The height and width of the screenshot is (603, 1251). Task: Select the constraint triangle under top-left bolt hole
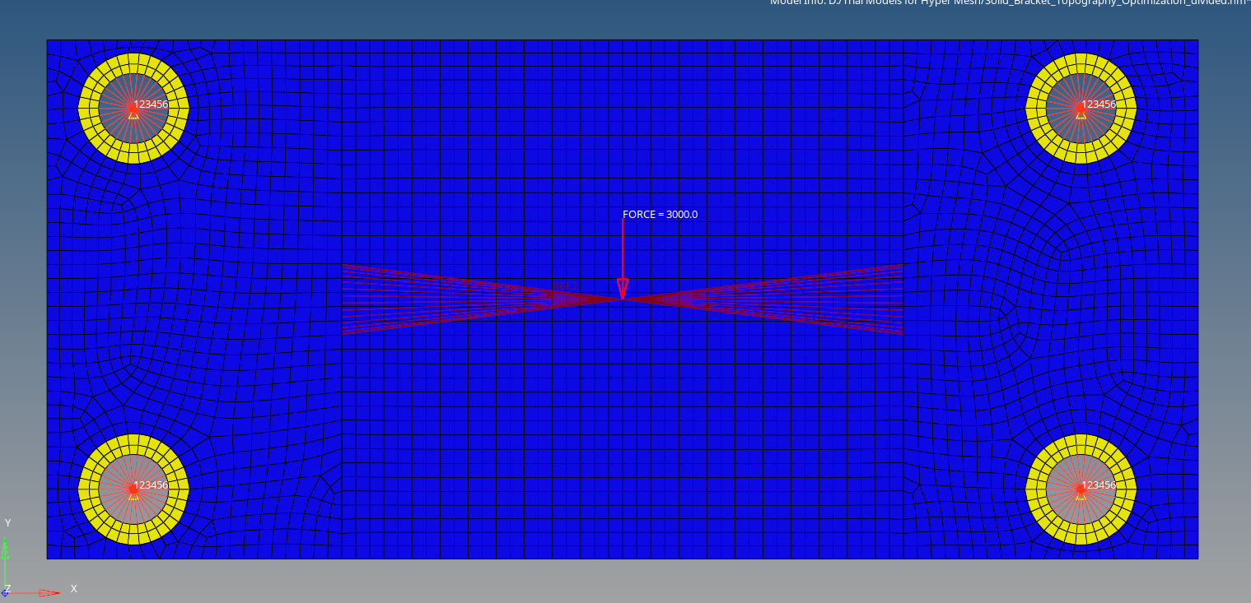coord(133,115)
